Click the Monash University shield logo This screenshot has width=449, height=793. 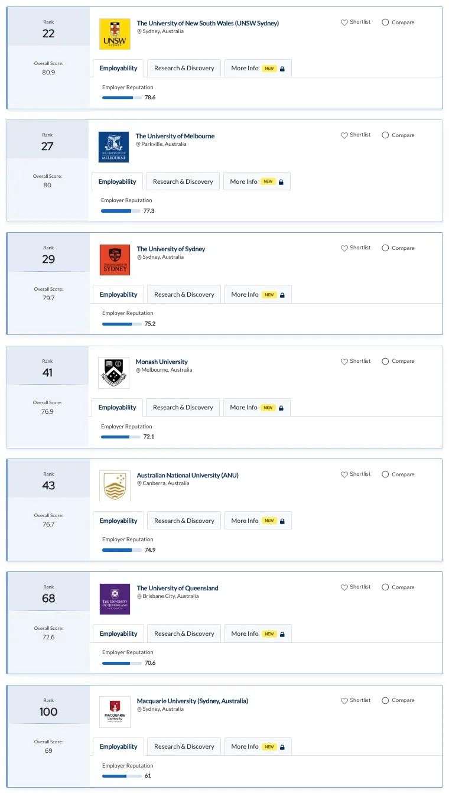pyautogui.click(x=113, y=373)
